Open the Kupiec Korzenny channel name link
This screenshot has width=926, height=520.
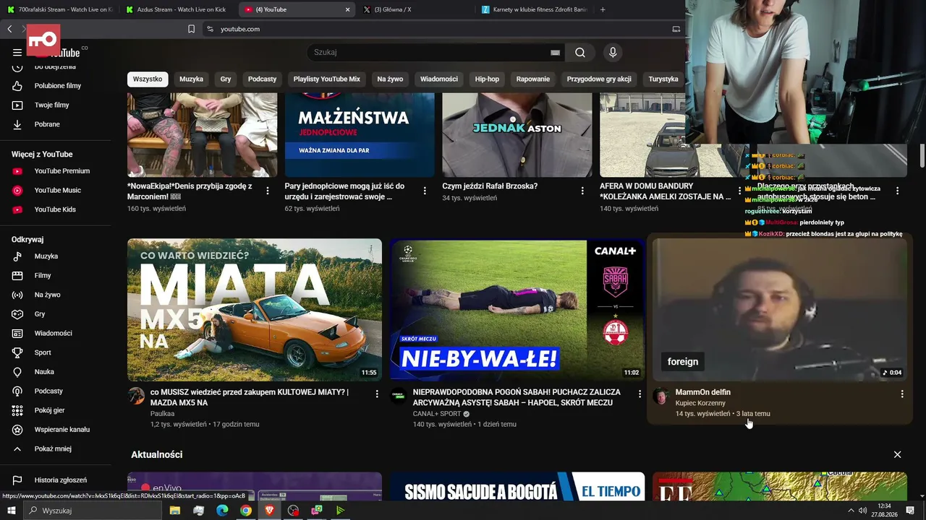pos(700,403)
